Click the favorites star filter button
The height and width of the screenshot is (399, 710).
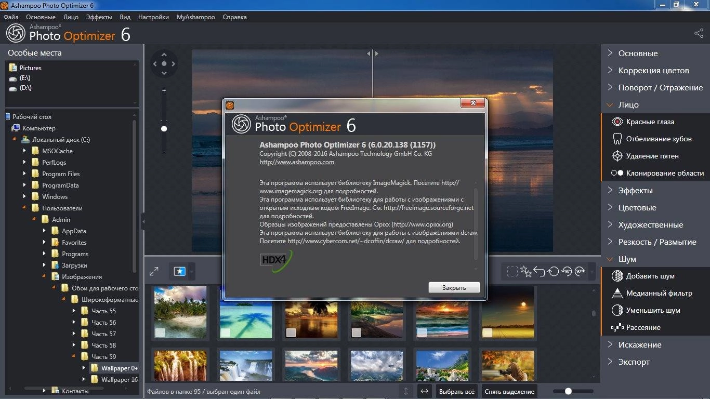[179, 271]
